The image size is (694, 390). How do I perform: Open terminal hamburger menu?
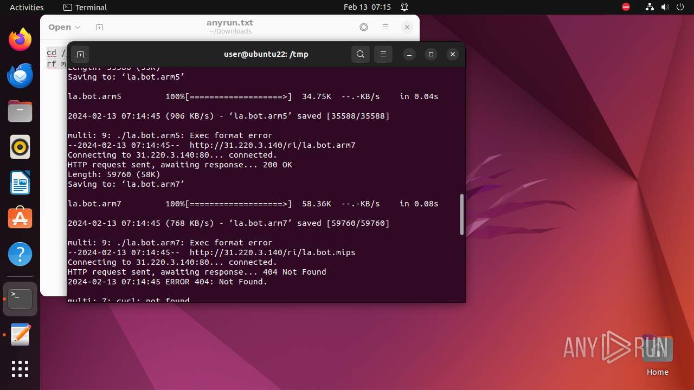pos(383,54)
